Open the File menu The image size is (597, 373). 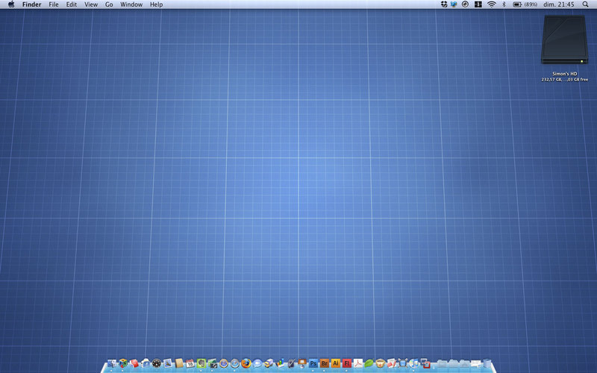(x=54, y=4)
